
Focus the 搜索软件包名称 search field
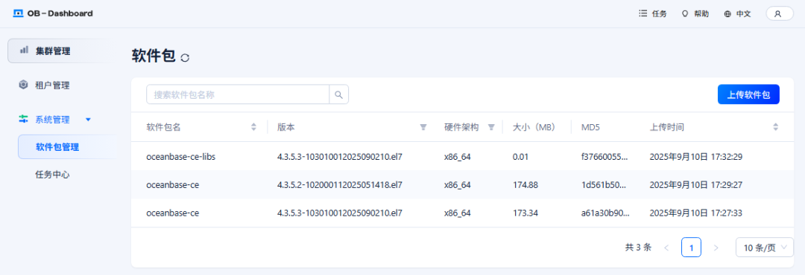[238, 94]
